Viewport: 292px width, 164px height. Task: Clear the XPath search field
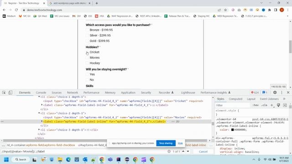169,151
